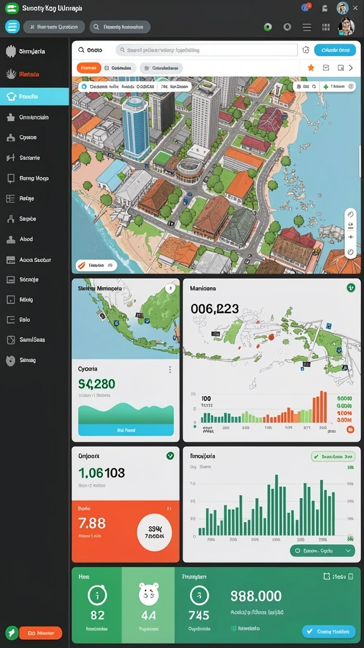The image size is (364, 648).
Task: Open the three-dot menu on the $4,280 card
Action: 169,370
